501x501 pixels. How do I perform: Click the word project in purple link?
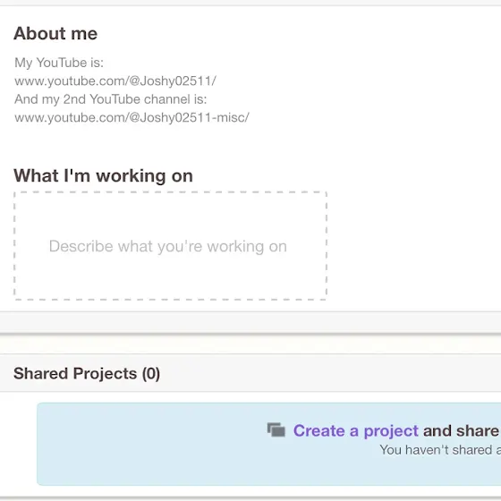coord(391,431)
